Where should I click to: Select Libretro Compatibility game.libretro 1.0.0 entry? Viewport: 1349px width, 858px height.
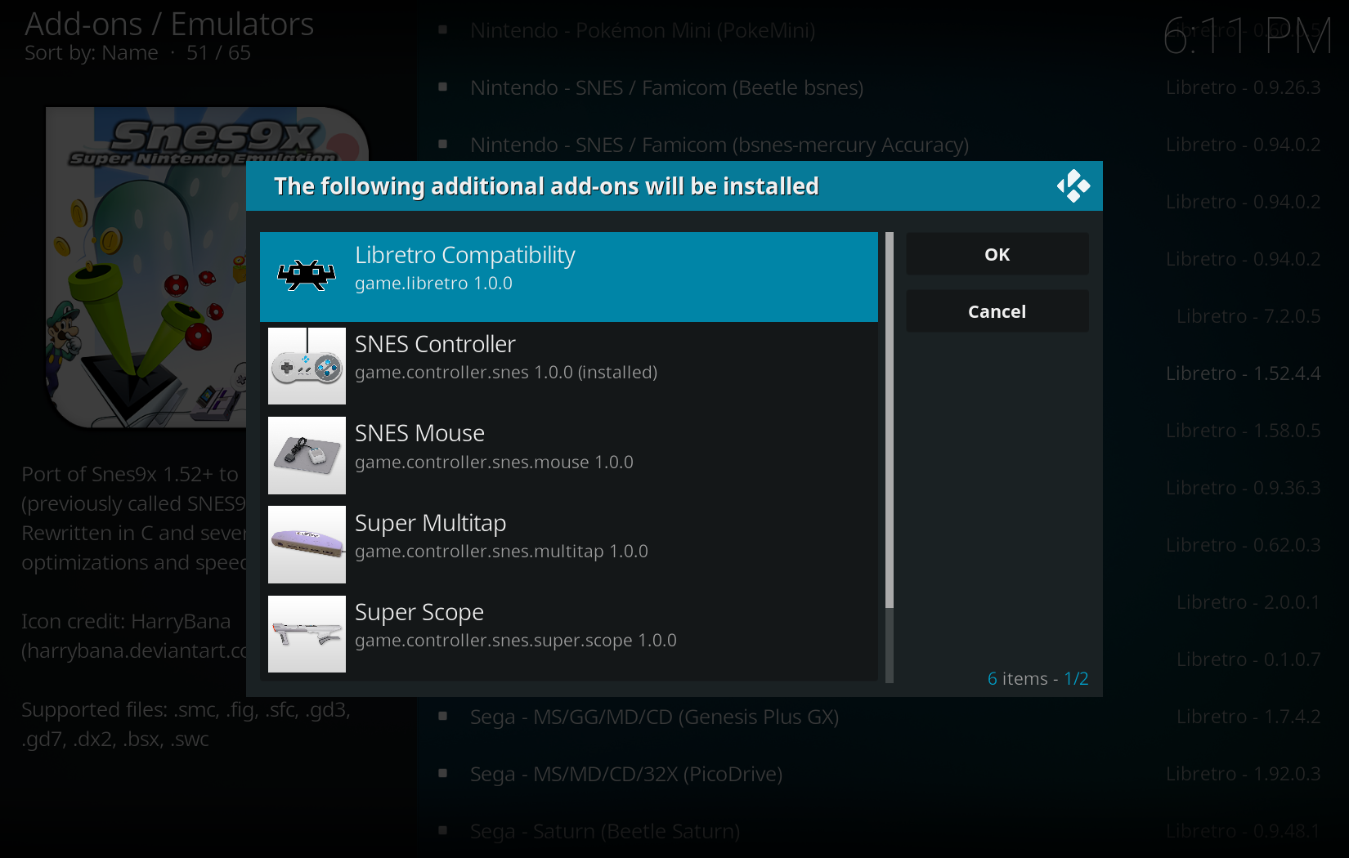[569, 277]
